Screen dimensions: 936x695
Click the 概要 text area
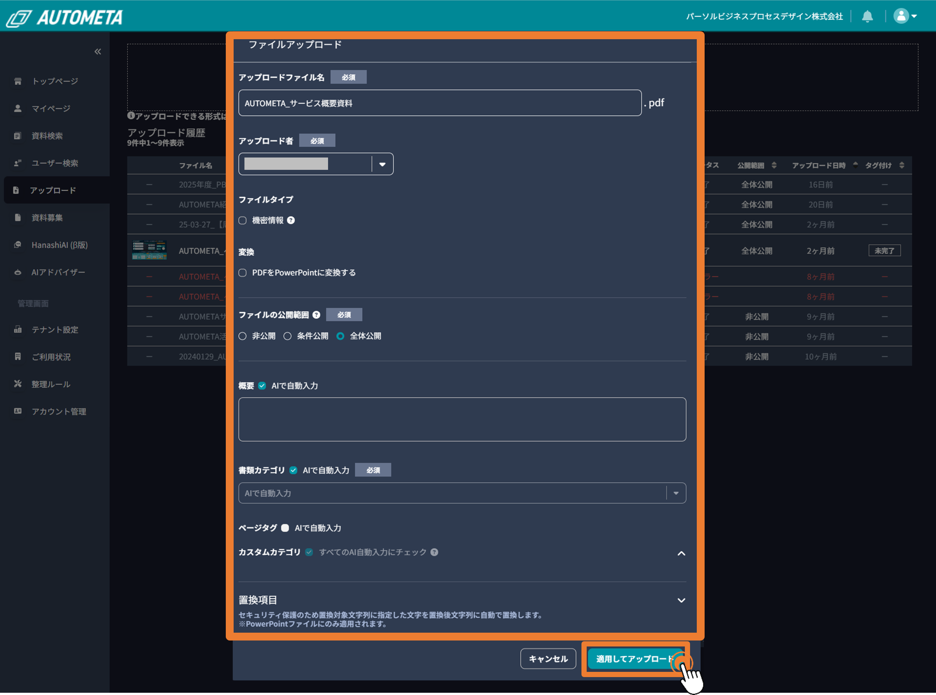tap(462, 420)
